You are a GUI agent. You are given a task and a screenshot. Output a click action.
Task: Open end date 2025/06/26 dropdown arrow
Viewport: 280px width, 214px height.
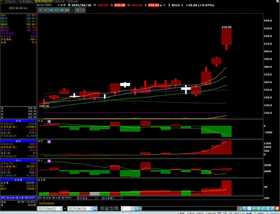(x=91, y=208)
